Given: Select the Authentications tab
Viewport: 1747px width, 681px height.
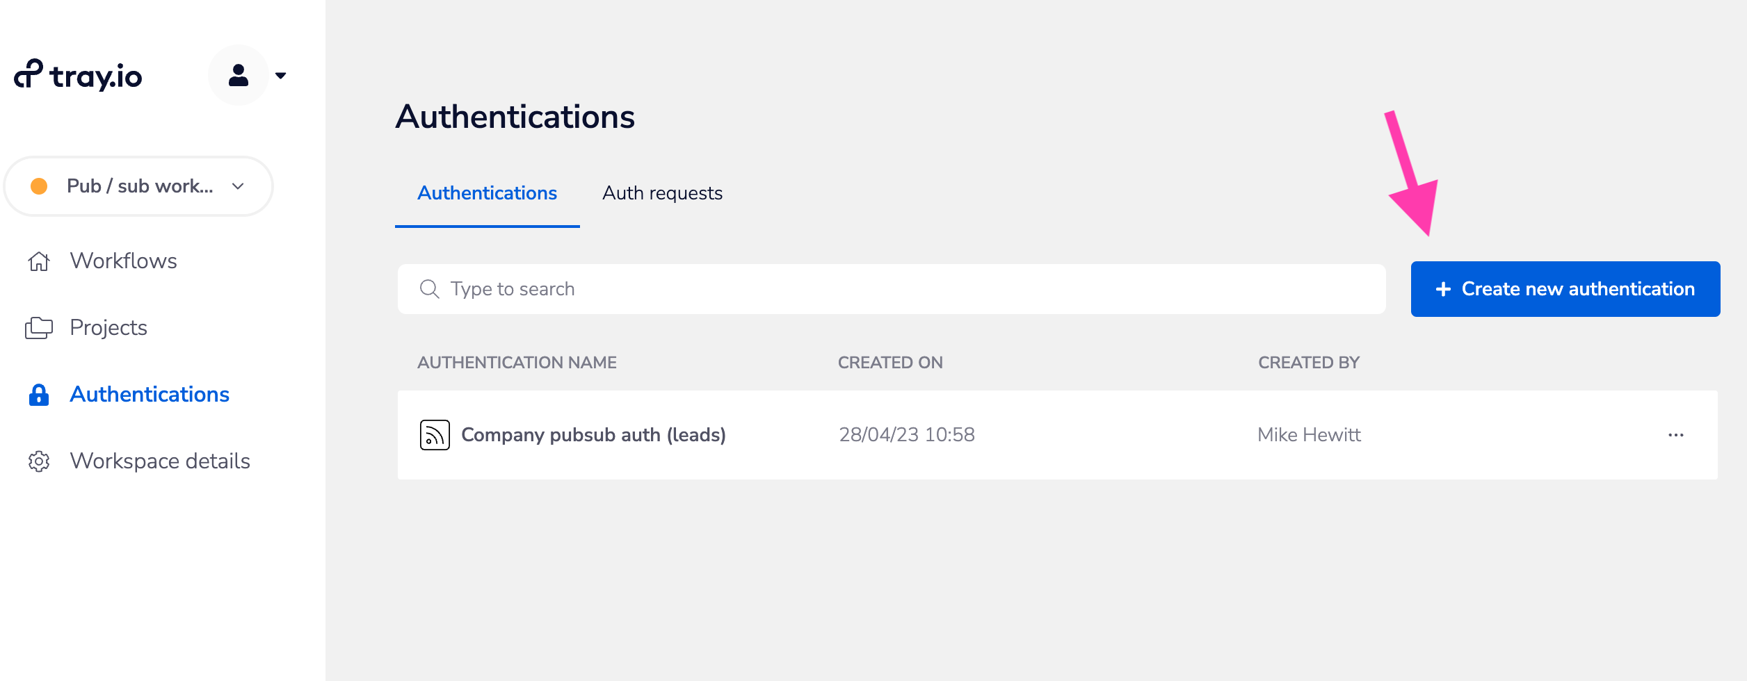Looking at the screenshot, I should tap(487, 193).
